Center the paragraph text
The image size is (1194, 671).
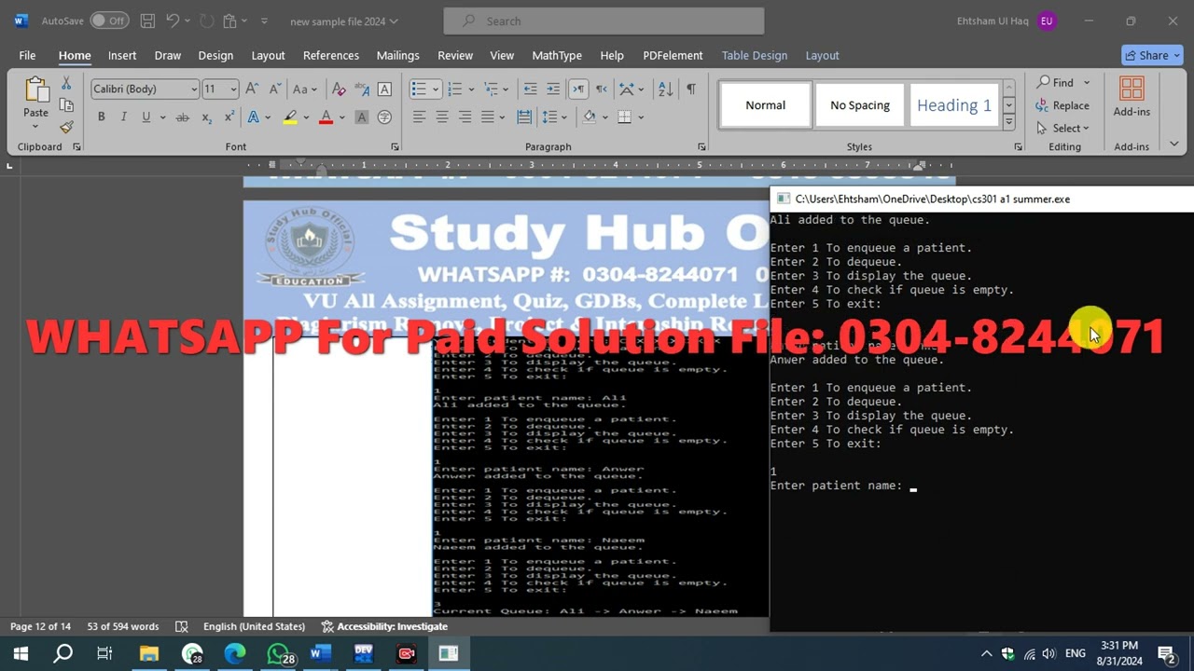tap(442, 117)
